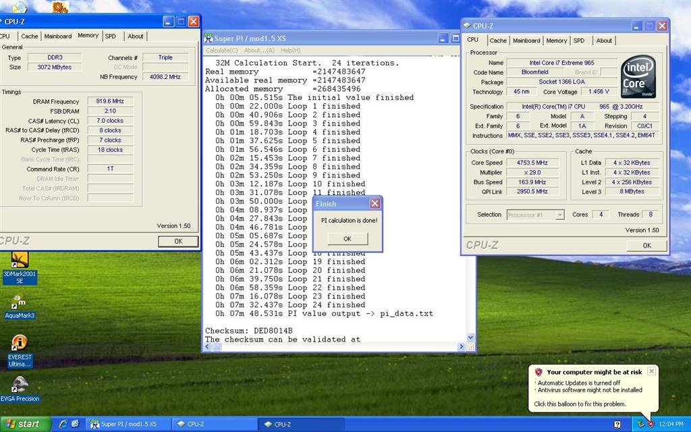Select the CPU tab in right CPU-Z window
Screen dimensions: 691x432
click(472, 39)
